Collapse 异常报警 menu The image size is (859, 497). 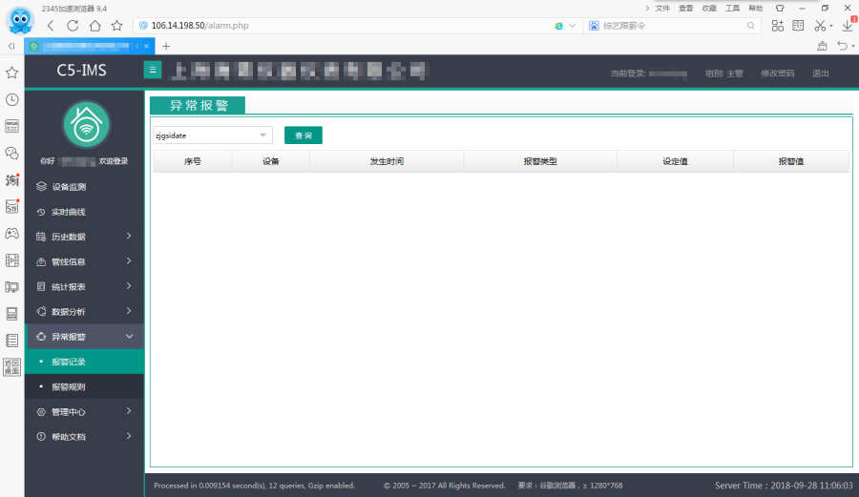point(84,337)
